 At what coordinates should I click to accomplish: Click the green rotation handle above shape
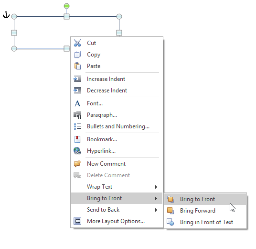point(66,6)
